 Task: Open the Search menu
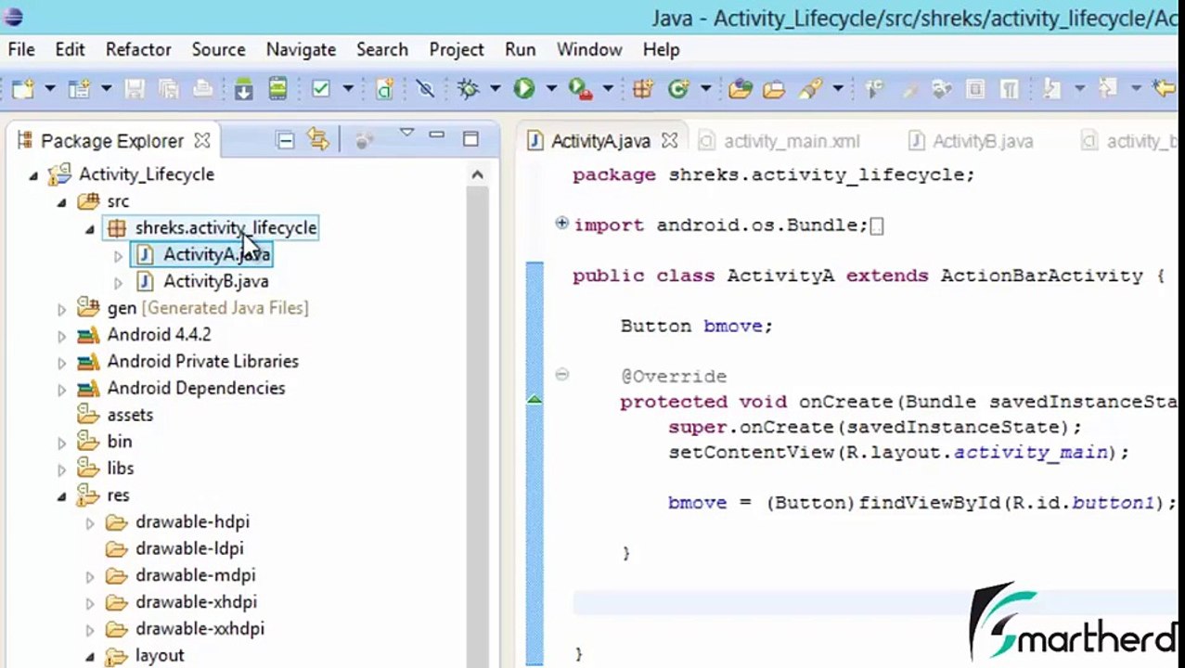tap(382, 50)
